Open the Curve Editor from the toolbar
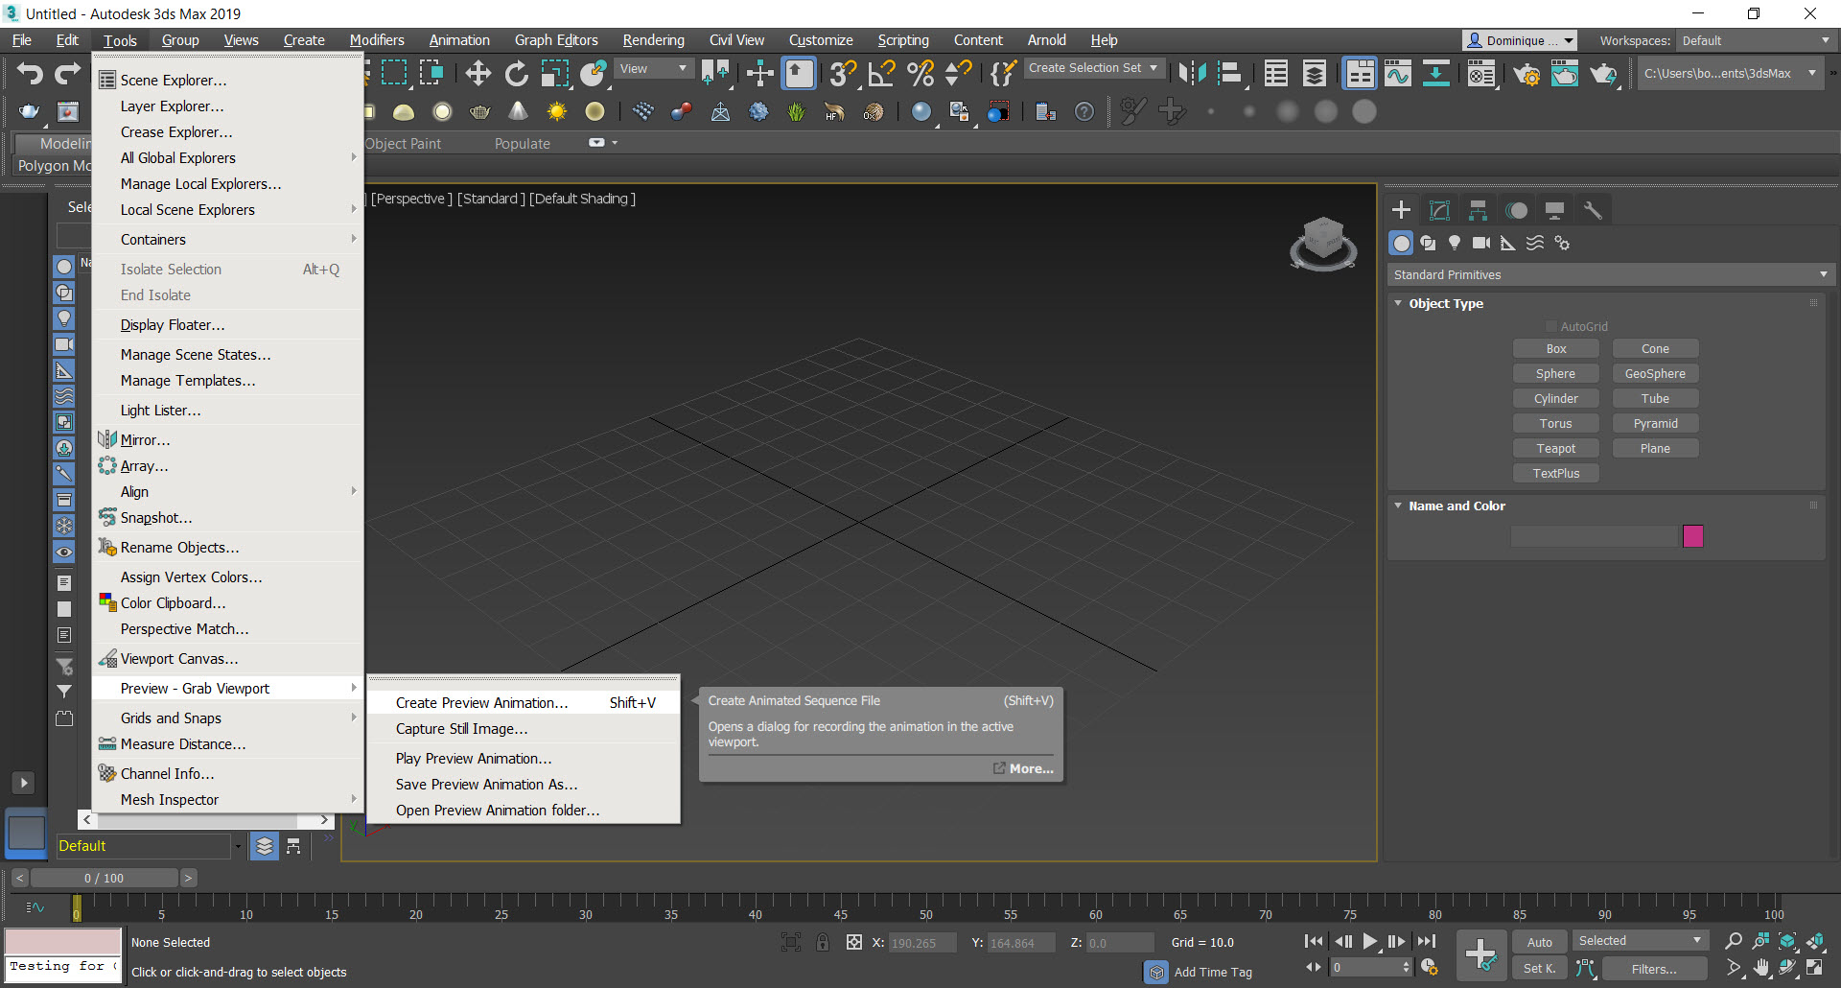 tap(1398, 74)
